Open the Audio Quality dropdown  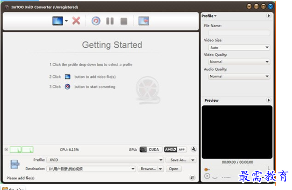pyautogui.click(x=239, y=76)
